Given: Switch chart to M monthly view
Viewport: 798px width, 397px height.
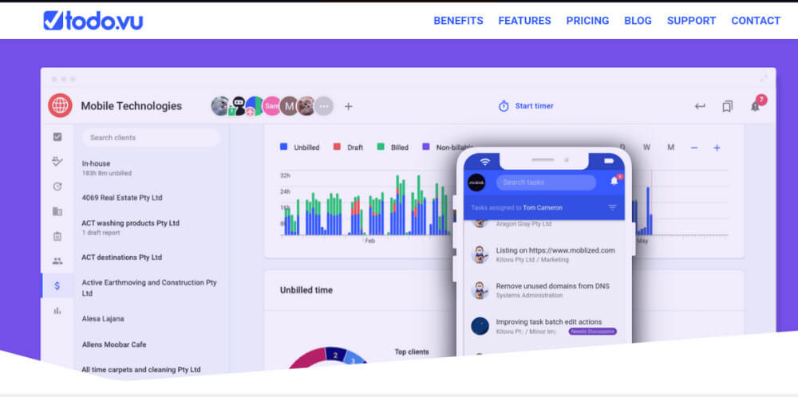Looking at the screenshot, I should click(x=671, y=147).
